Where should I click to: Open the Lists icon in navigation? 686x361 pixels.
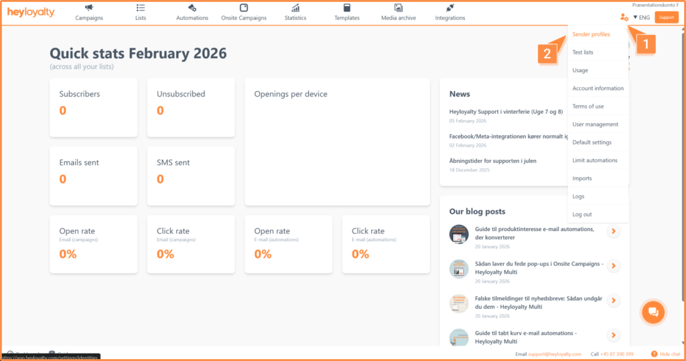[141, 8]
